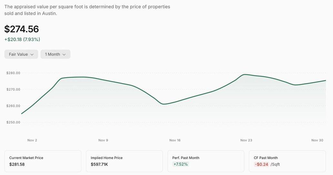Click the $250.00 y-axis label
This screenshot has width=333, height=175.
(13, 122)
